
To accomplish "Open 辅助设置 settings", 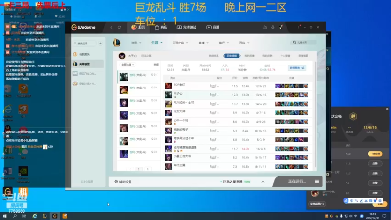I will click(123, 182).
